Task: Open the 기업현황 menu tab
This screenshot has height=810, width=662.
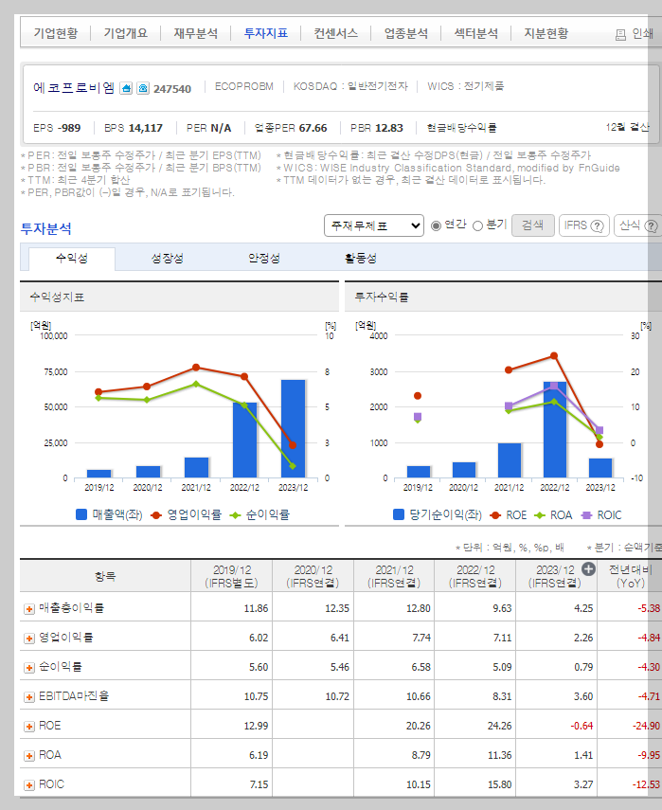Action: [x=56, y=33]
